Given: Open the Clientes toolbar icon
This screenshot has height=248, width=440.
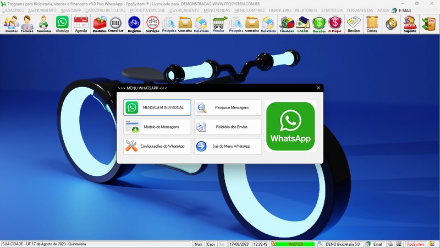Looking at the screenshot, I should coord(11,24).
